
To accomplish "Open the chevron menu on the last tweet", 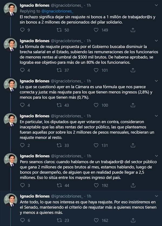I will tap(156, 196).
